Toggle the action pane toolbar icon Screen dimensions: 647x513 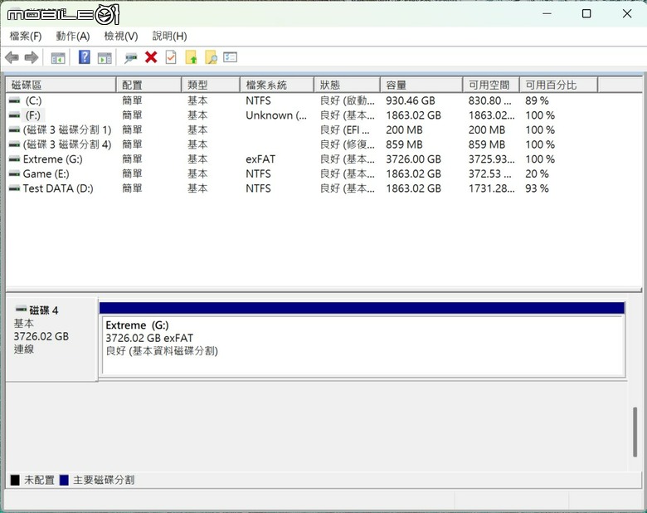105,58
